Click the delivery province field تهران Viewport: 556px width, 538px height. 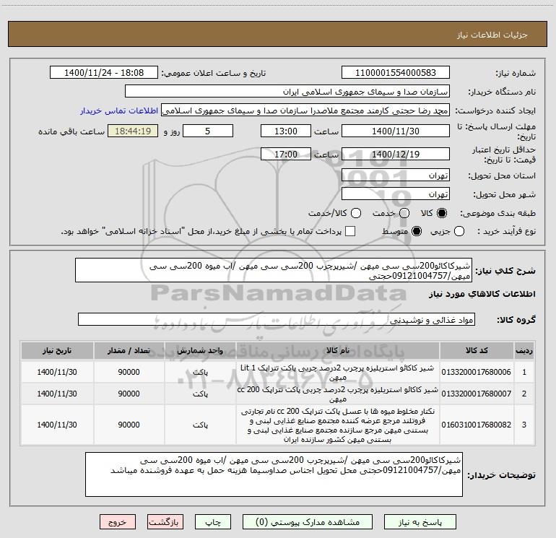coord(396,175)
